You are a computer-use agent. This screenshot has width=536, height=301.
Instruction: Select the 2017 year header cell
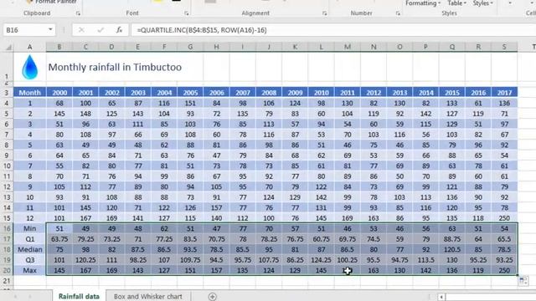pyautogui.click(x=504, y=93)
